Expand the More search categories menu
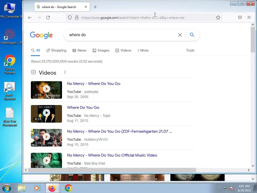Image resolution: width=257 pixels, height=193 pixels. click(143, 50)
